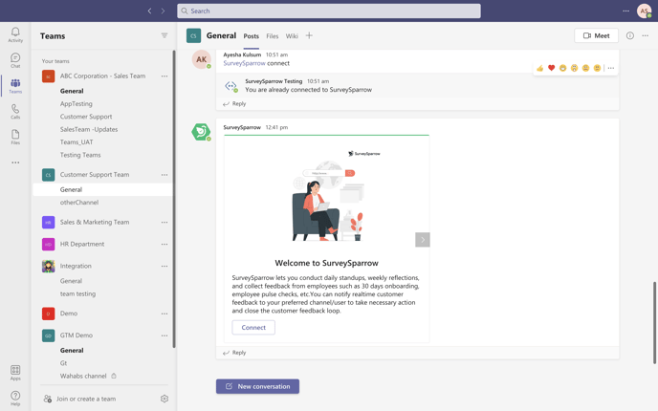
Task: Open the Gt channel under GTM Demo
Action: tap(63, 363)
